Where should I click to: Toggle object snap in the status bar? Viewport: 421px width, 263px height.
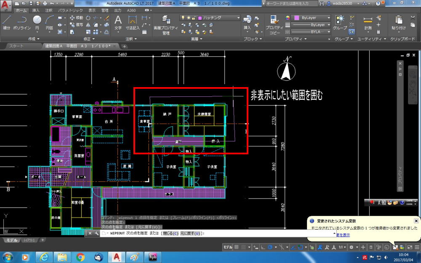point(301,247)
